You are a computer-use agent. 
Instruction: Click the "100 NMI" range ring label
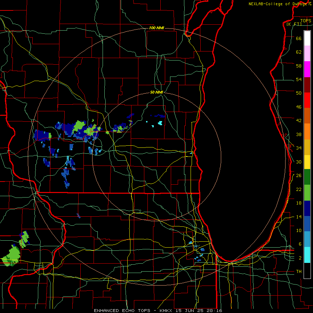156,28
